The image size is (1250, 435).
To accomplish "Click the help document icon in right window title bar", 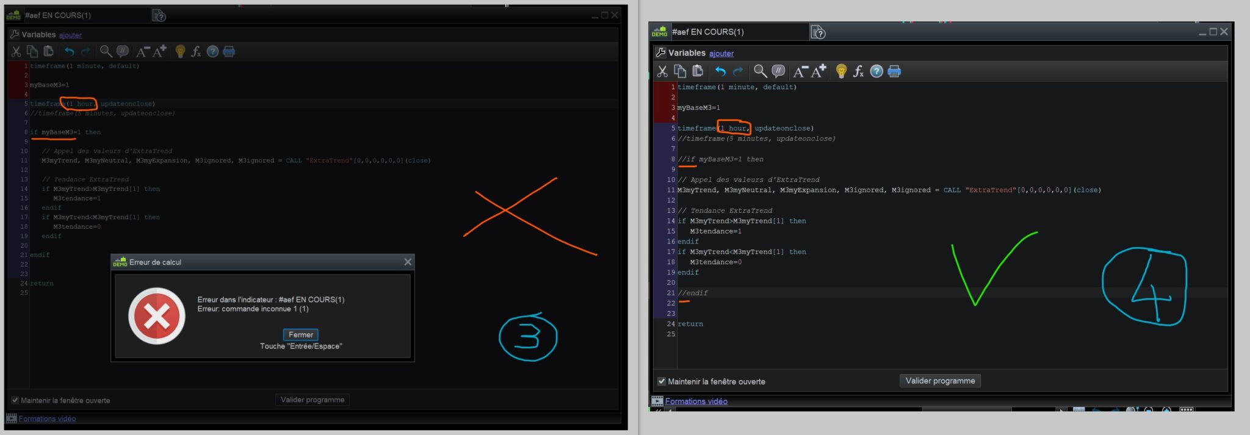I will coord(818,32).
